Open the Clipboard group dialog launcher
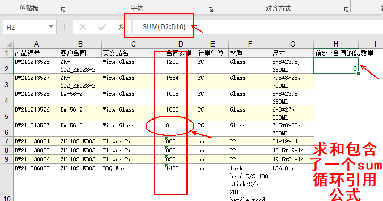This screenshot has width=383, height=201. pos(63,10)
